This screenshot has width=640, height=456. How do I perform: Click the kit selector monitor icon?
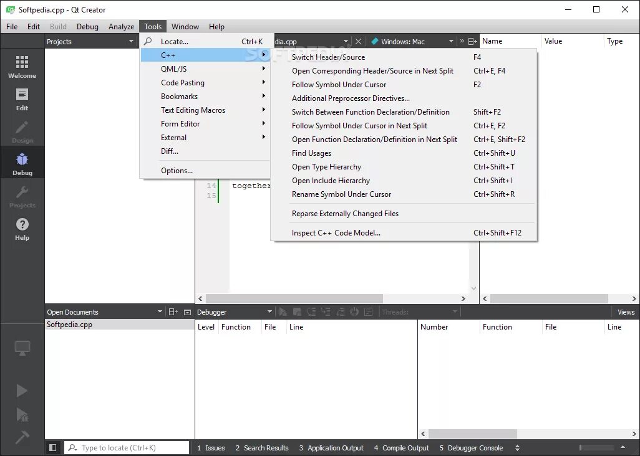pos(22,348)
